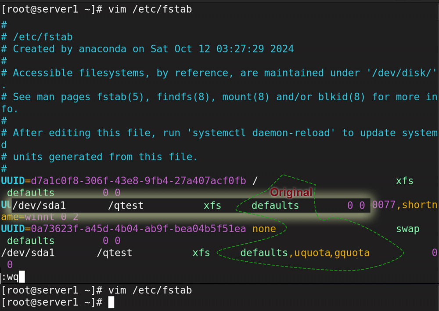Click '/qtest' in the bottom fstab entry

click(114, 252)
